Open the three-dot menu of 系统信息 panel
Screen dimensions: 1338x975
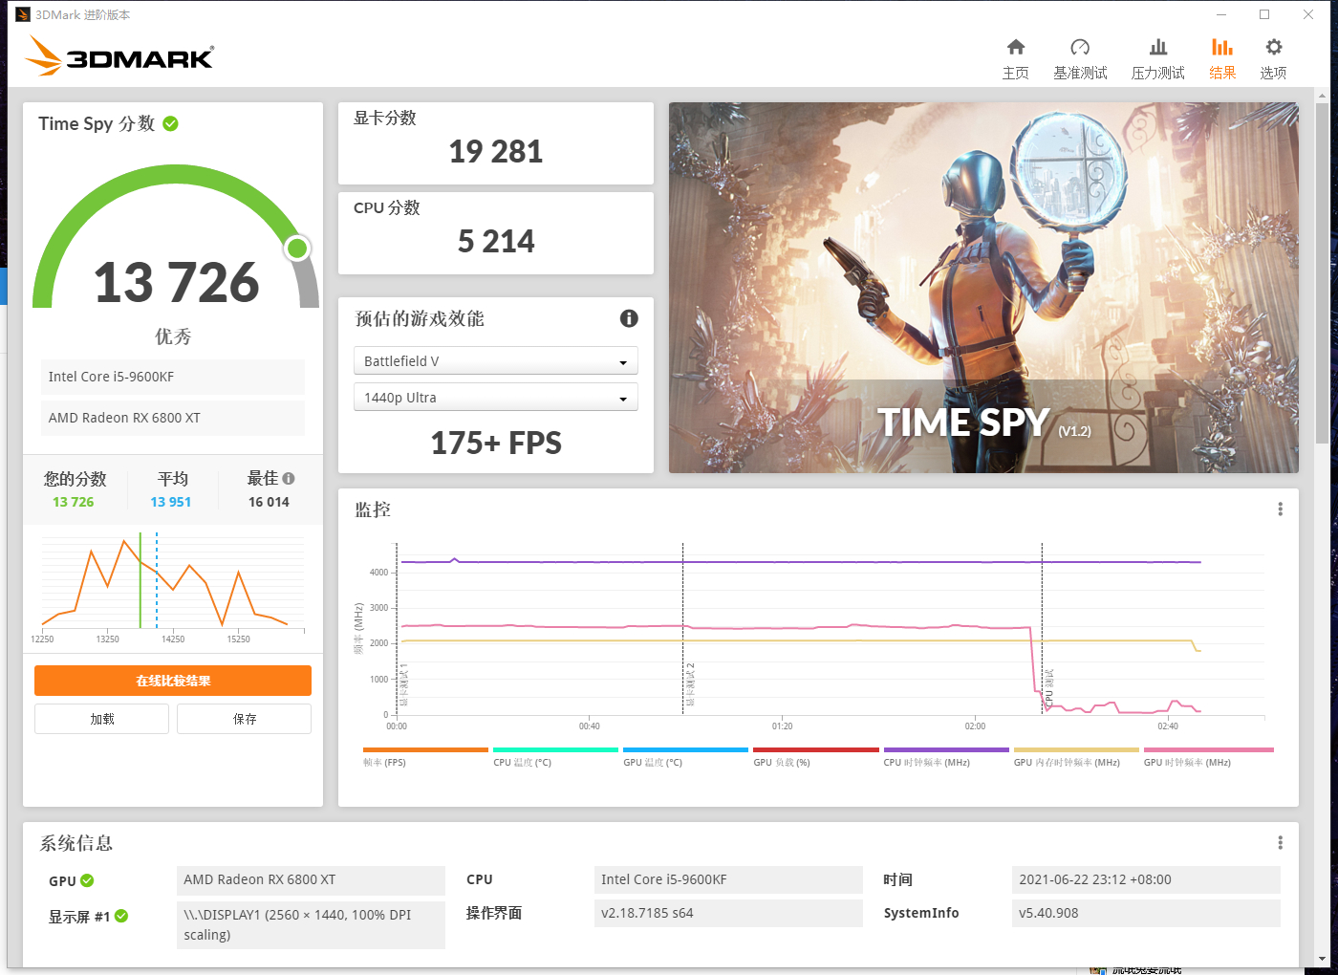[x=1280, y=843]
